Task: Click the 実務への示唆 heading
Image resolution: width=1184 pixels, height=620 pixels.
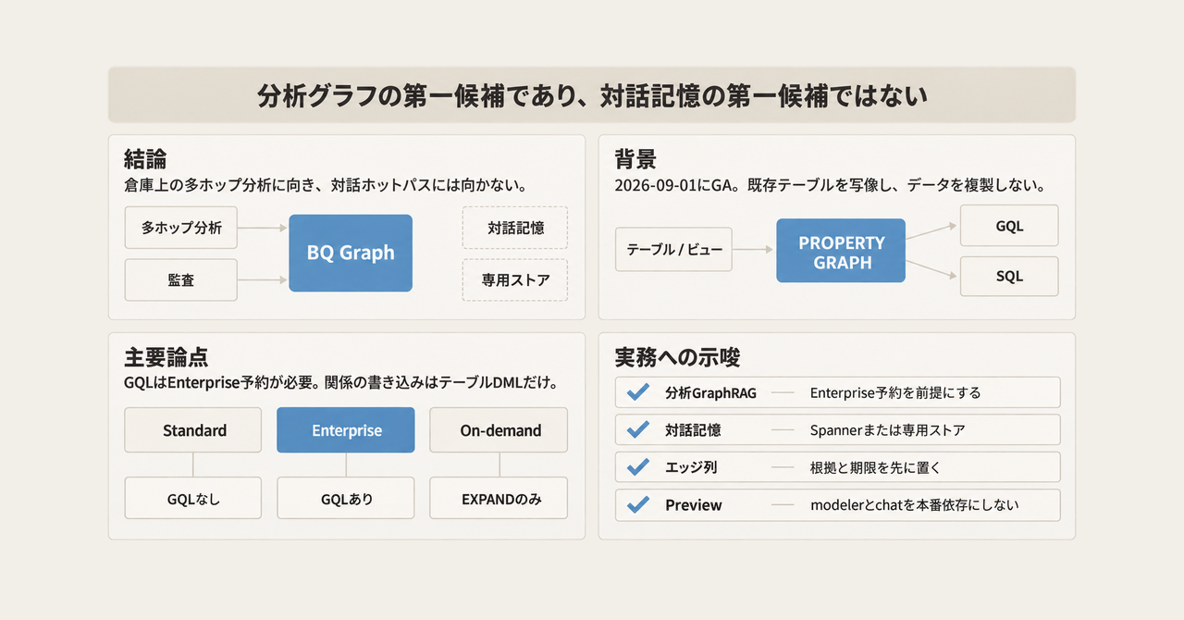Action: click(677, 356)
